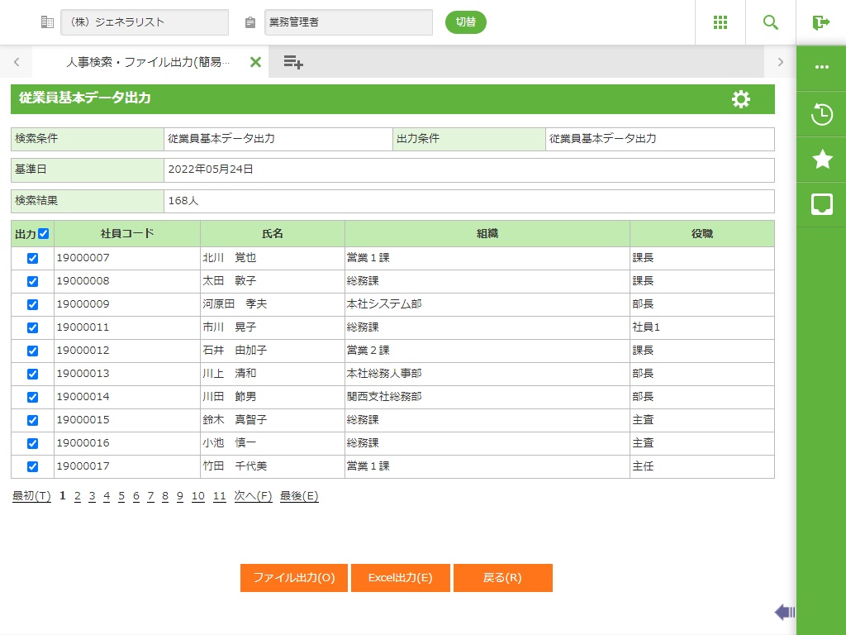Click the logout door icon
The height and width of the screenshot is (635, 846).
(x=820, y=22)
